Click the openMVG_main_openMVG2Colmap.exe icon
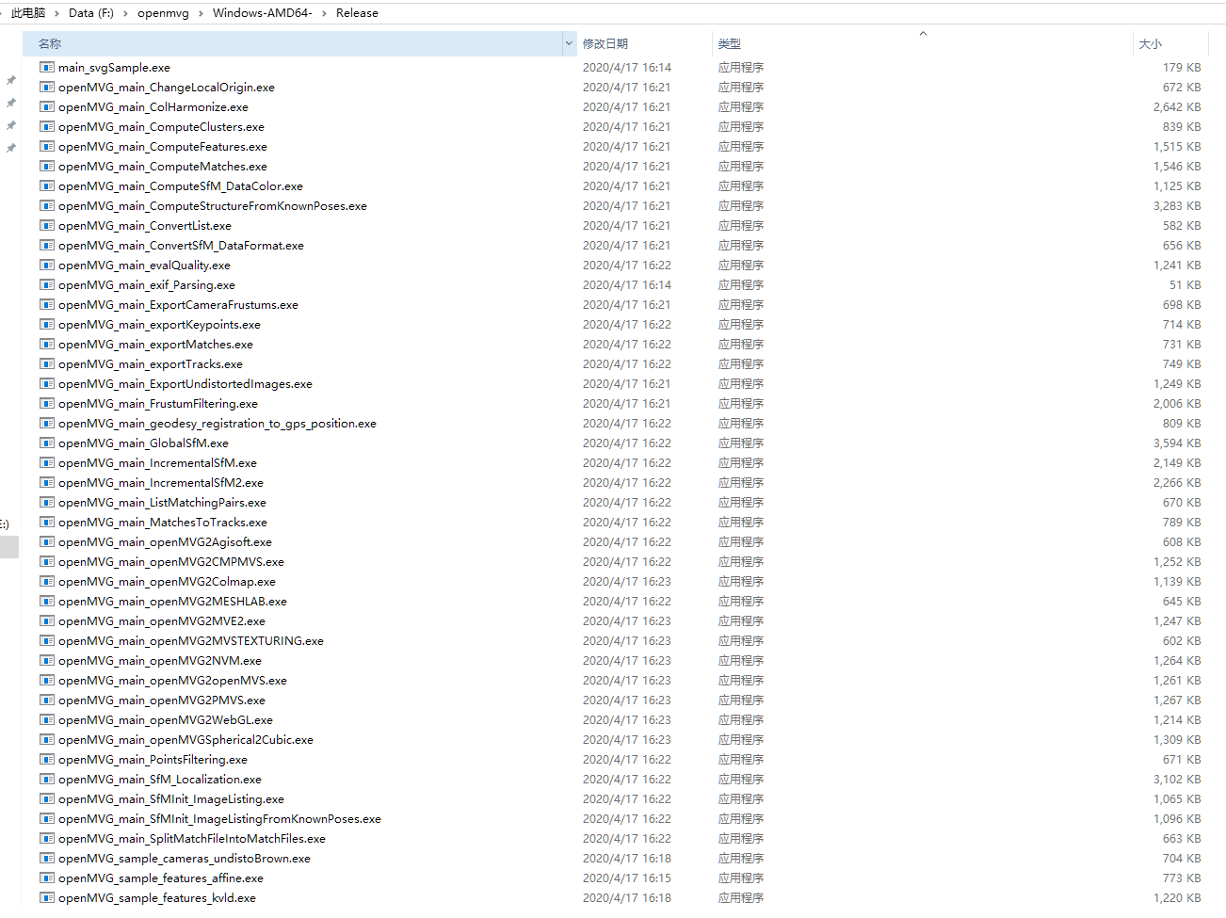Screen dimensions: 1226x918 [46, 581]
